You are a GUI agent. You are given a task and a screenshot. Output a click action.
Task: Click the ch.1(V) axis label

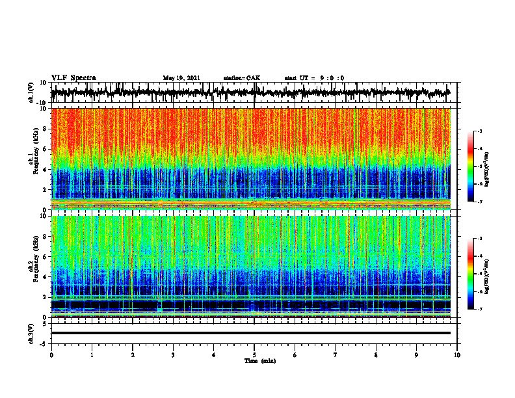pos(31,92)
